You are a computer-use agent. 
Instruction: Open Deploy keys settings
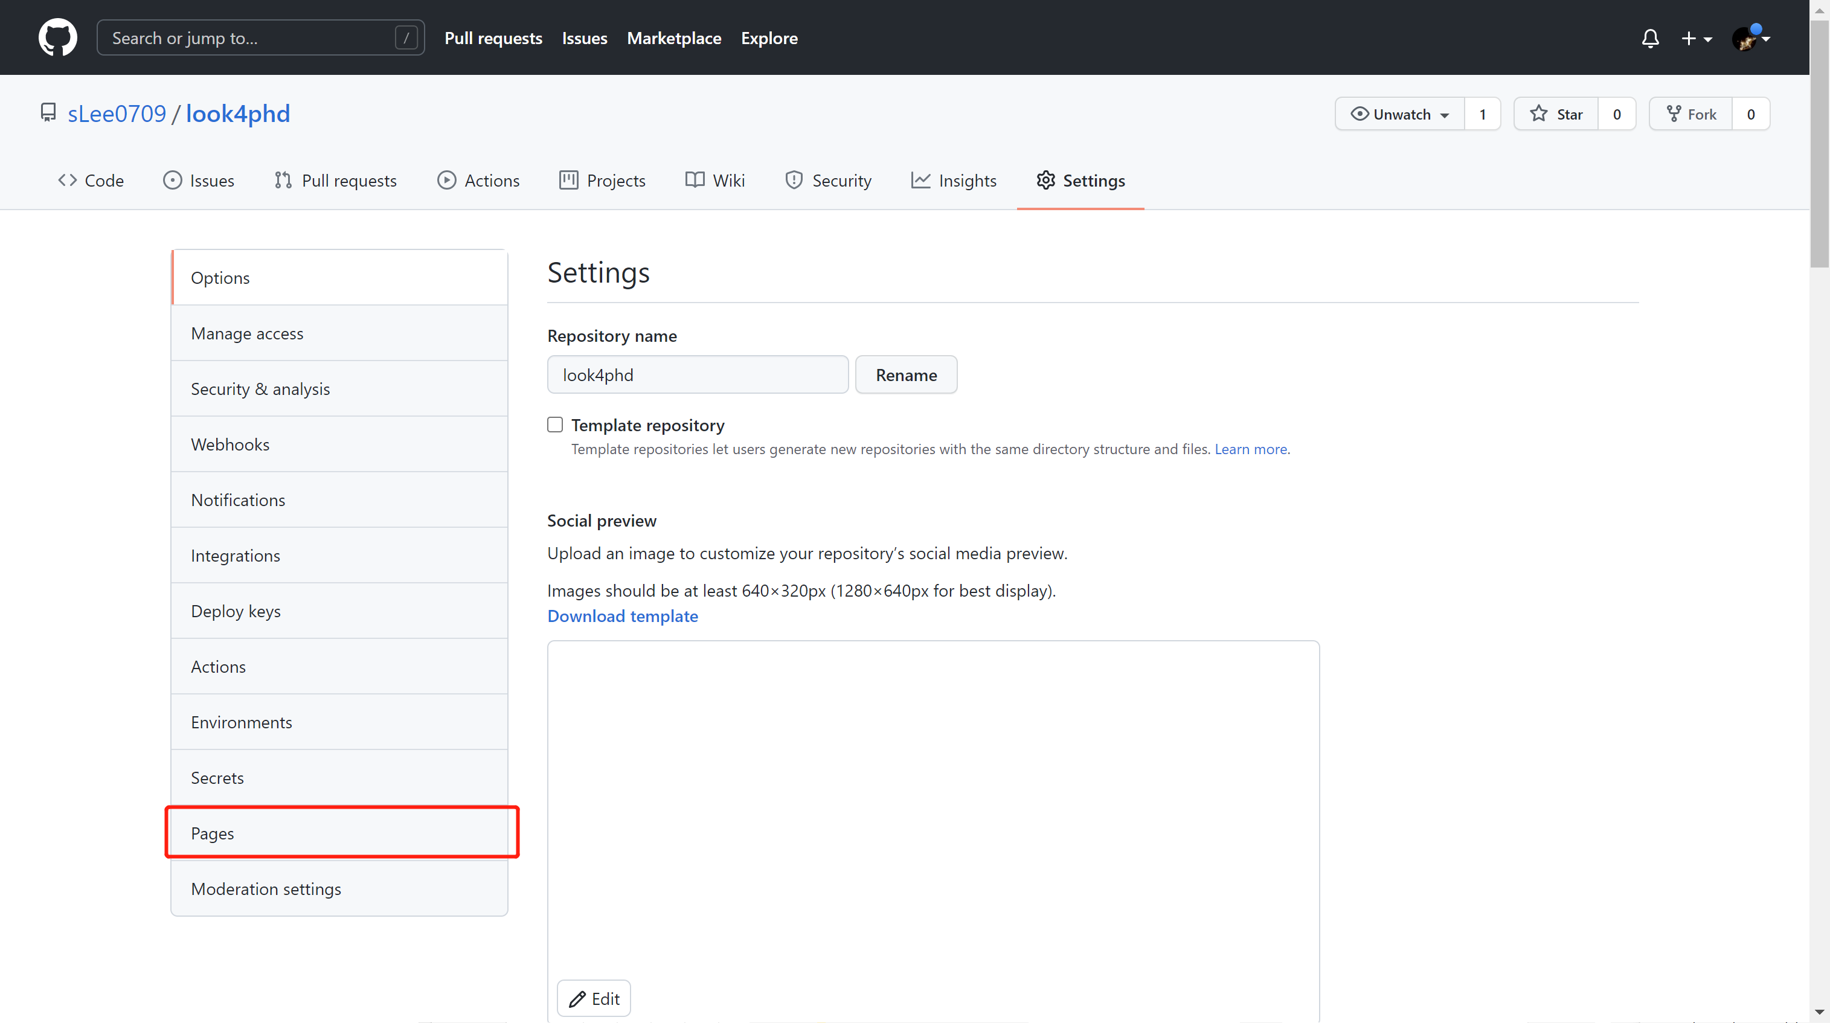339,611
